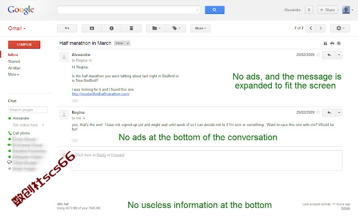The width and height of the screenshot is (358, 224).
Task: Open the Gmail product switcher dropdown
Action: pyautogui.click(x=17, y=29)
